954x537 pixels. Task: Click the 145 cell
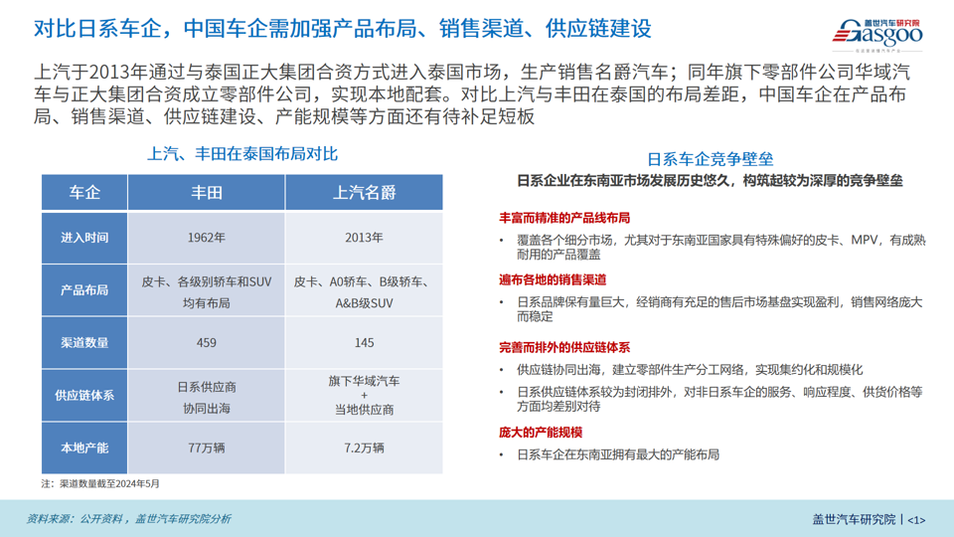coord(364,343)
